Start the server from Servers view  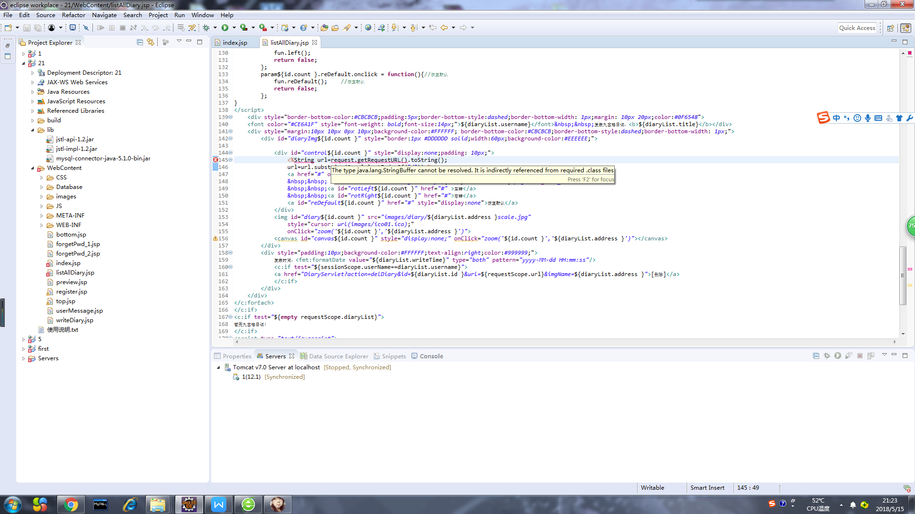point(837,356)
